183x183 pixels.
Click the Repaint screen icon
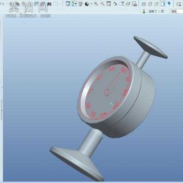(x=68, y=4)
